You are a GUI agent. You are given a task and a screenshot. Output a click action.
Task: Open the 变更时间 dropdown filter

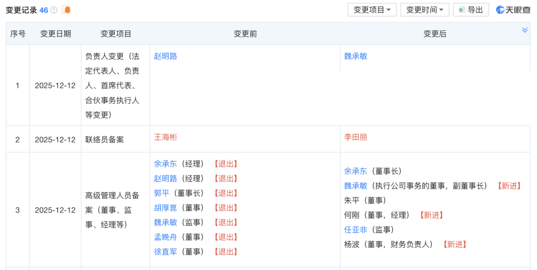pyautogui.click(x=425, y=10)
